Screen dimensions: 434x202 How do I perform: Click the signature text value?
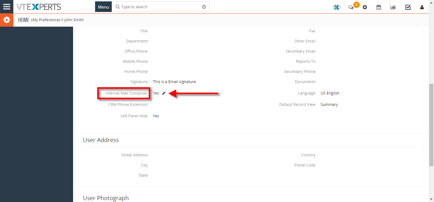click(x=174, y=82)
